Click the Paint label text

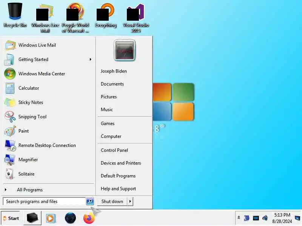point(23,131)
